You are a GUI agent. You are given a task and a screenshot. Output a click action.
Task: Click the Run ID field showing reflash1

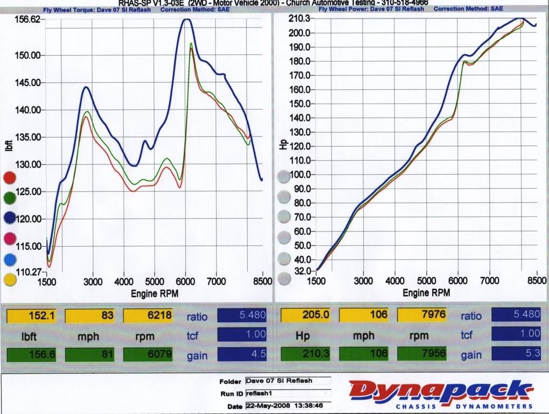(x=286, y=394)
